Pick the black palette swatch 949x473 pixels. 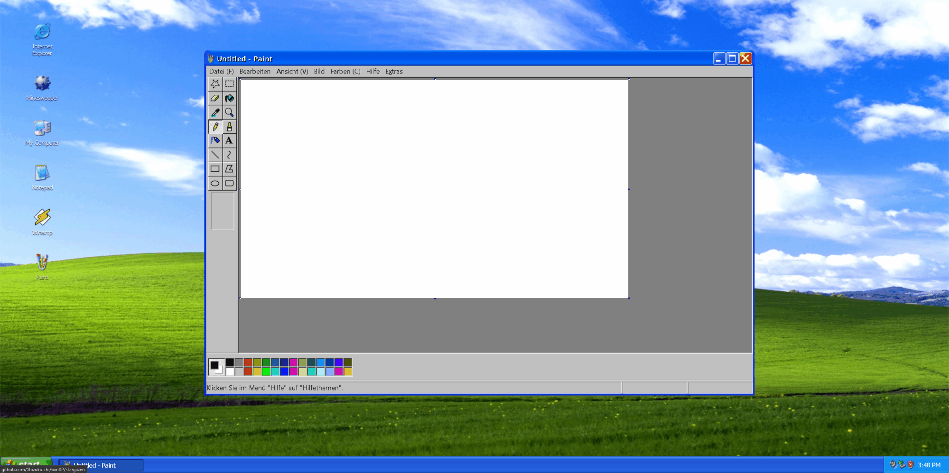click(230, 362)
